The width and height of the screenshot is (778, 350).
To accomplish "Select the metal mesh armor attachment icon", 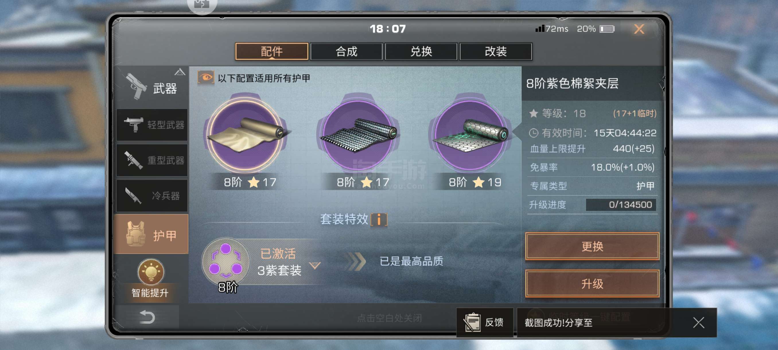I will tap(359, 134).
